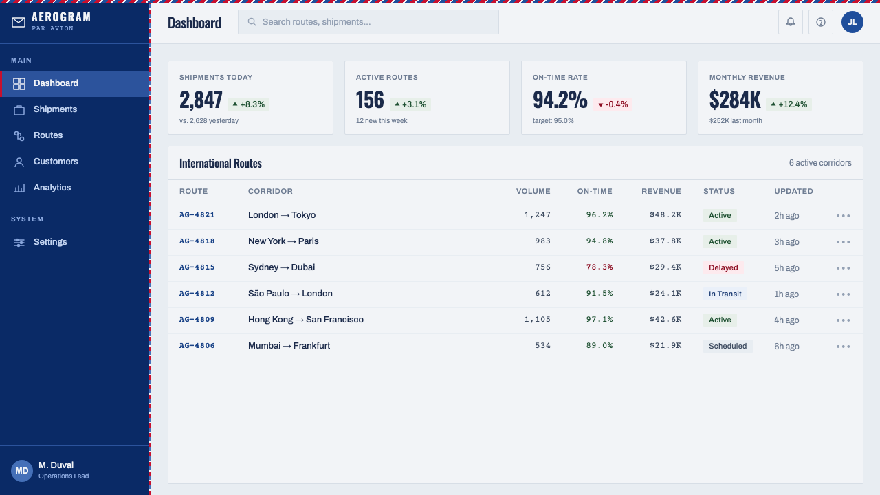Open Analytics from the sidebar
The image size is (880, 495).
(x=75, y=188)
